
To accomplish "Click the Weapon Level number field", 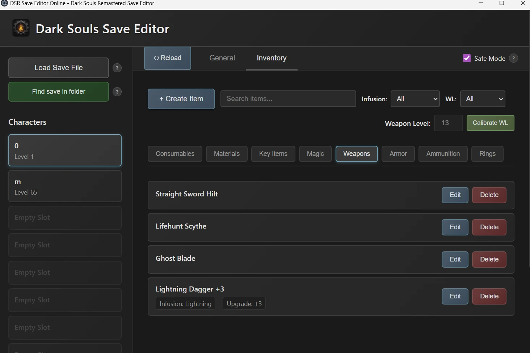I will point(448,123).
